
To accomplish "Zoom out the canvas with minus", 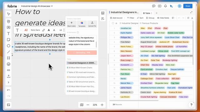I will (88, 105).
